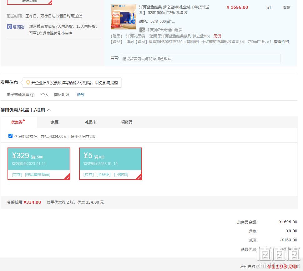The image size is (303, 271).
Task: Switch to the 领货码 tab
Action: (127, 122)
